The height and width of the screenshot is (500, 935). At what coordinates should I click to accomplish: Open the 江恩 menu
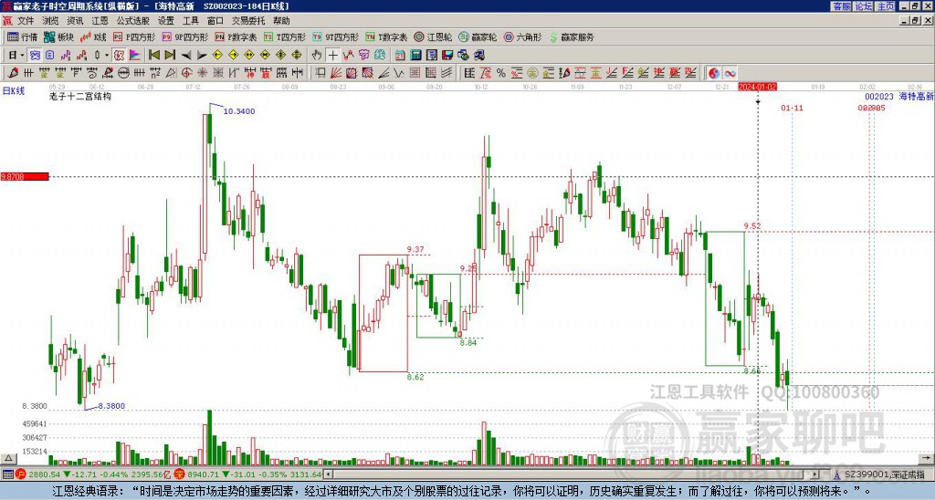(100, 21)
